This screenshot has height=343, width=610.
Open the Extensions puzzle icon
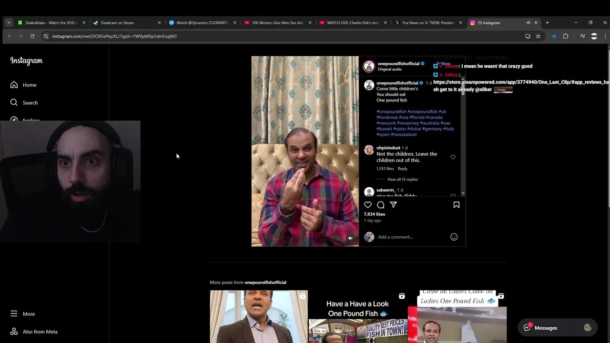click(566, 36)
